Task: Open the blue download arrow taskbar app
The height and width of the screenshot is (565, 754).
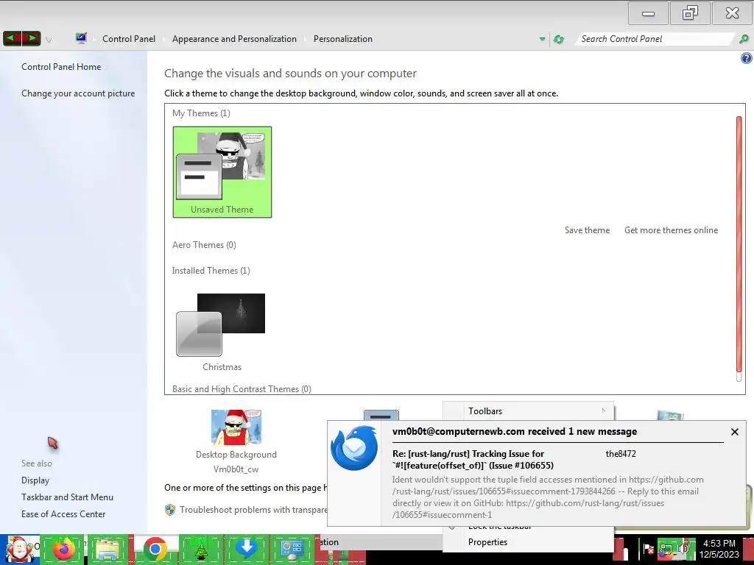Action: pos(246,549)
